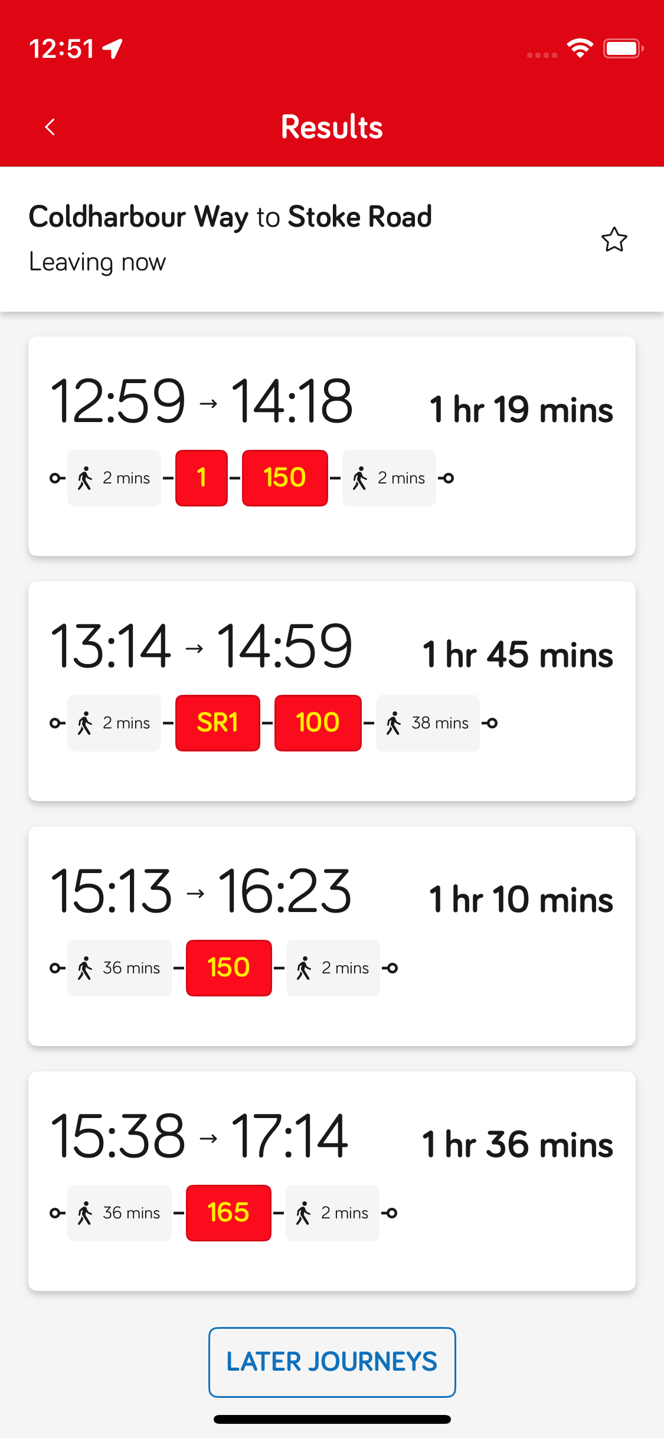Tap the Leaving now departure text
The height and width of the screenshot is (1438, 664).
click(x=97, y=262)
